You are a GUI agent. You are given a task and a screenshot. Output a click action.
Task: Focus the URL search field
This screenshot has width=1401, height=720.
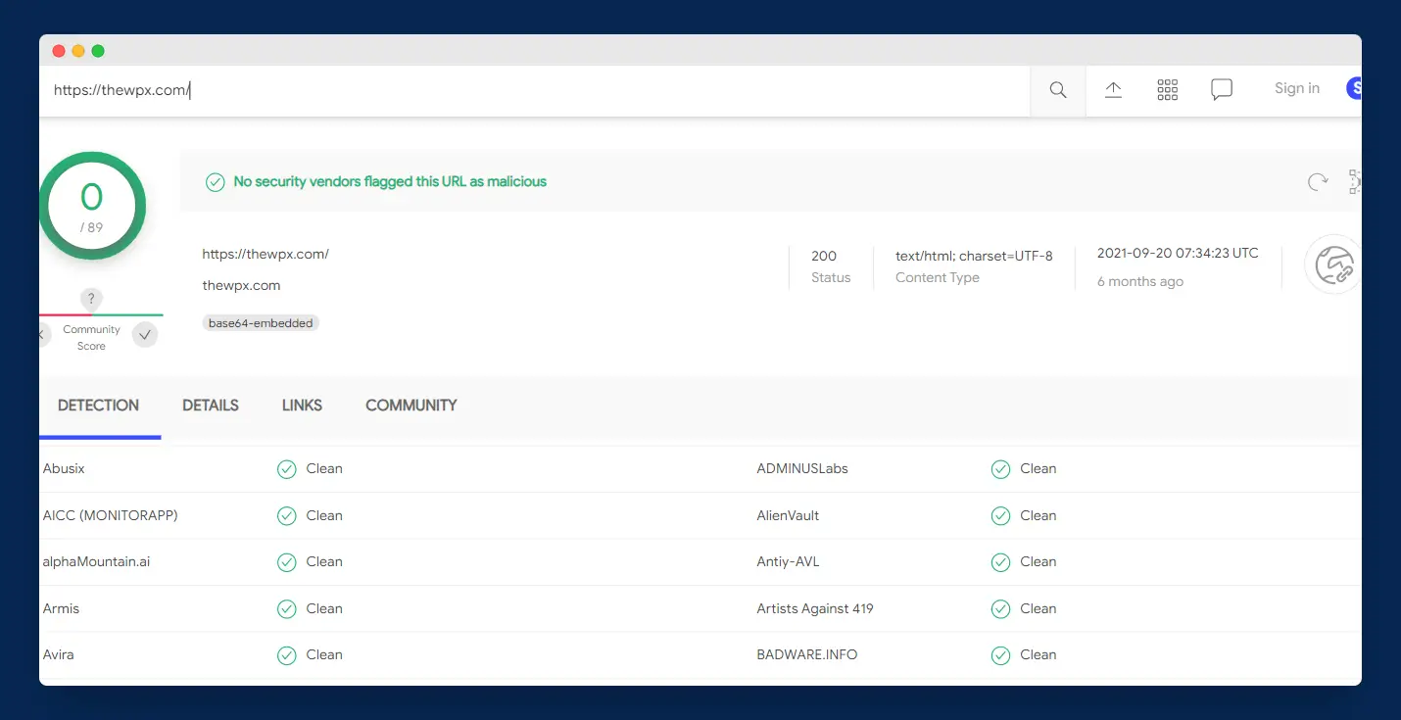[x=535, y=90]
